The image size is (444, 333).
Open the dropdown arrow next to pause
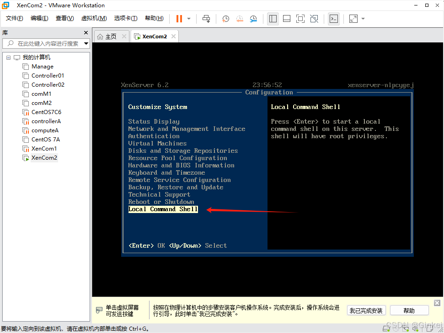click(189, 19)
